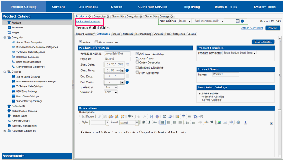
Task: Toggle italic formatting
Action: tap(149, 123)
